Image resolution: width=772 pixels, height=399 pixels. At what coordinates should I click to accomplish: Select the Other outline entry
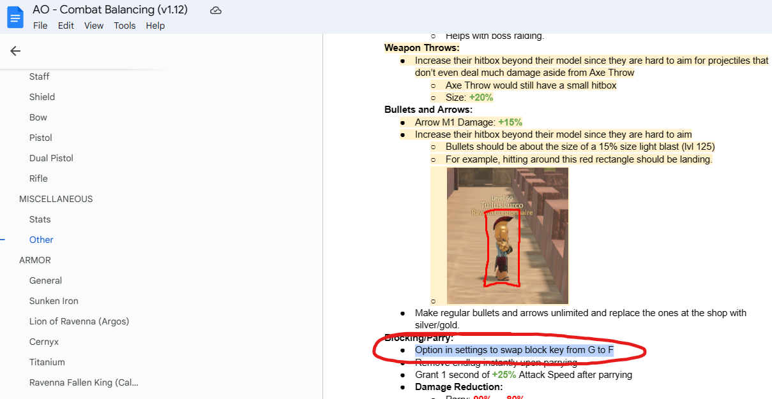click(42, 240)
